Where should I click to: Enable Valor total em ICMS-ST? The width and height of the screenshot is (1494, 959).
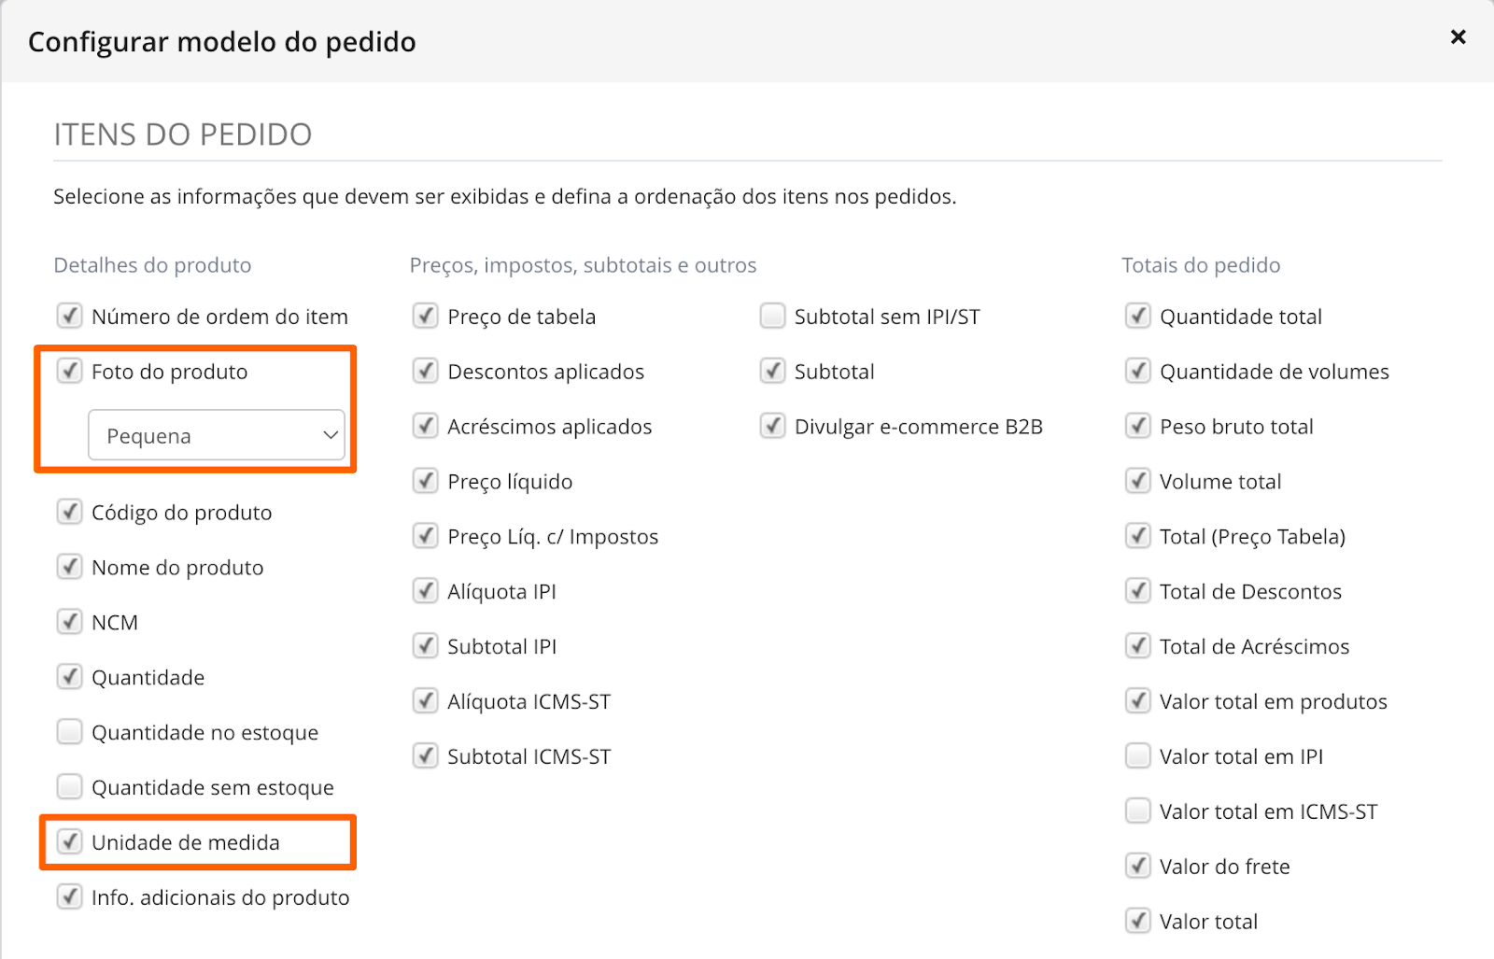(x=1138, y=811)
